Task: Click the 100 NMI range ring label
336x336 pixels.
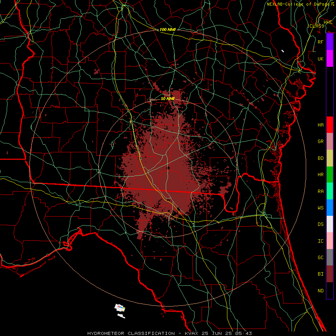Action: [168, 29]
